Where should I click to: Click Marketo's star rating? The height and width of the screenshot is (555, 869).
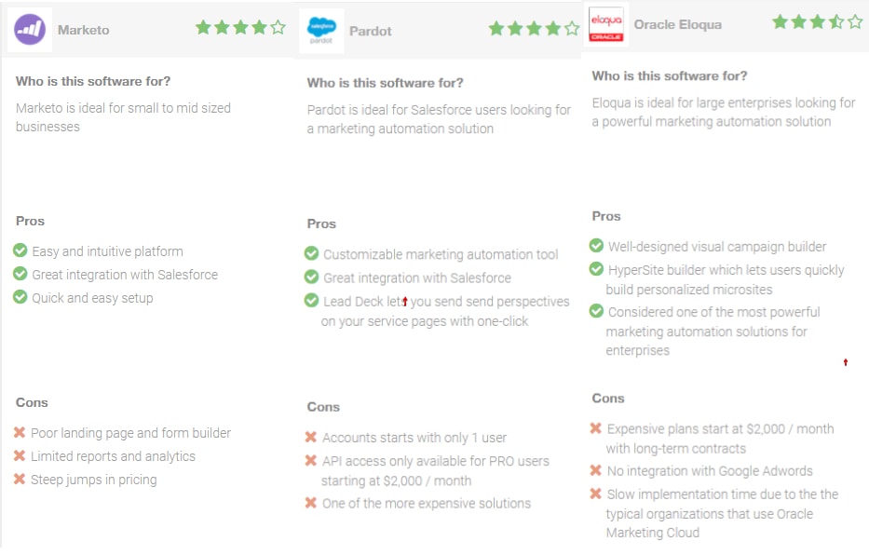point(240,27)
